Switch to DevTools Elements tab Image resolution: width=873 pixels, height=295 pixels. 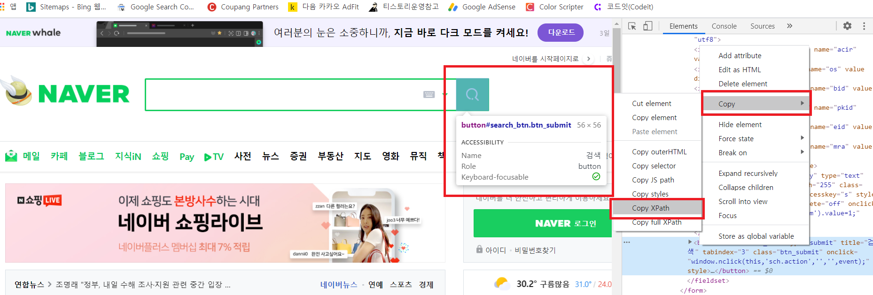(x=683, y=26)
